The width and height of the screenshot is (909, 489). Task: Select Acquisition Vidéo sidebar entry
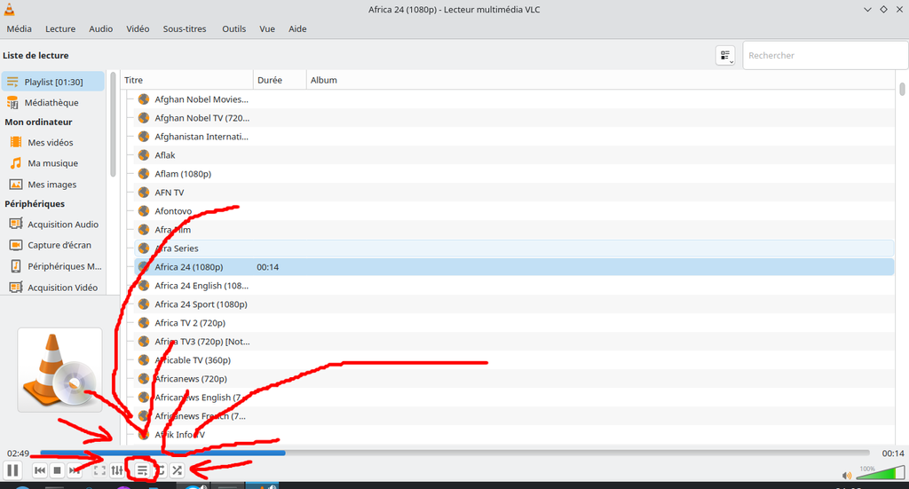coord(53,288)
